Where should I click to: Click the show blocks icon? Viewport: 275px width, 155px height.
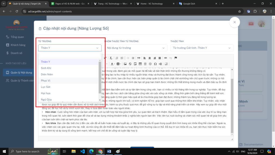pos(166,64)
